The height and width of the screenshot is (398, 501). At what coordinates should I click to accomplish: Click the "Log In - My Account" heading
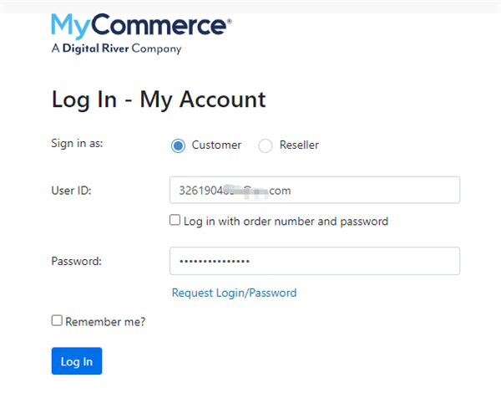coord(159,99)
